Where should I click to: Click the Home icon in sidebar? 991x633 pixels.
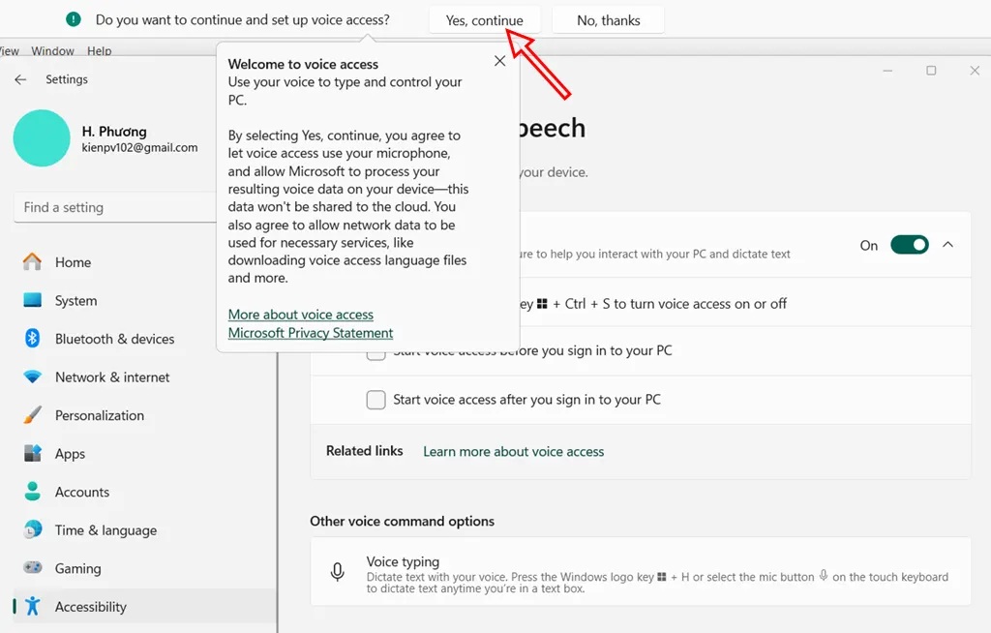[x=33, y=262]
